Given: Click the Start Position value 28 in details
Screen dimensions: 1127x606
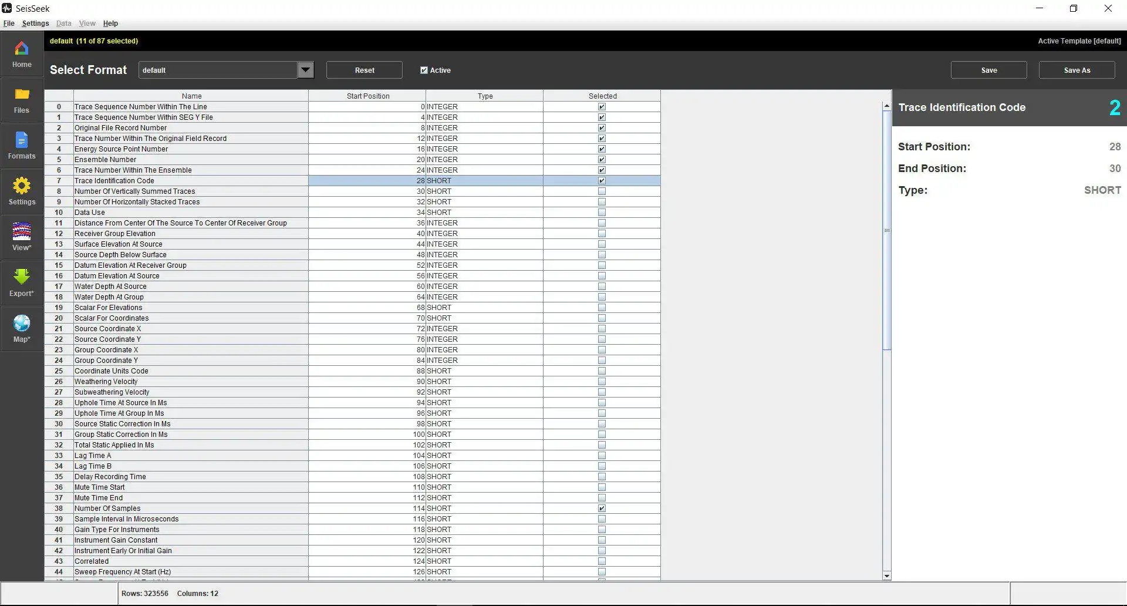Looking at the screenshot, I should [x=1115, y=147].
